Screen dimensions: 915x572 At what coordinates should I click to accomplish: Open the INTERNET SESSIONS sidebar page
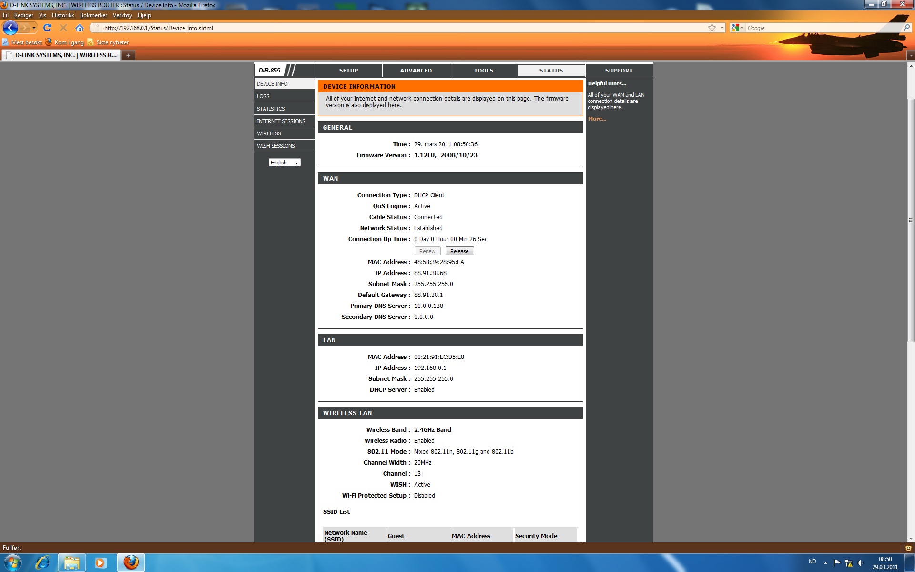tap(285, 121)
